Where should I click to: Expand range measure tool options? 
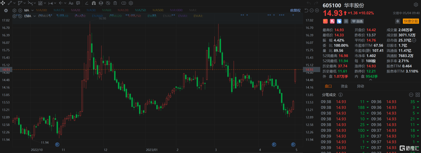(55, 3)
